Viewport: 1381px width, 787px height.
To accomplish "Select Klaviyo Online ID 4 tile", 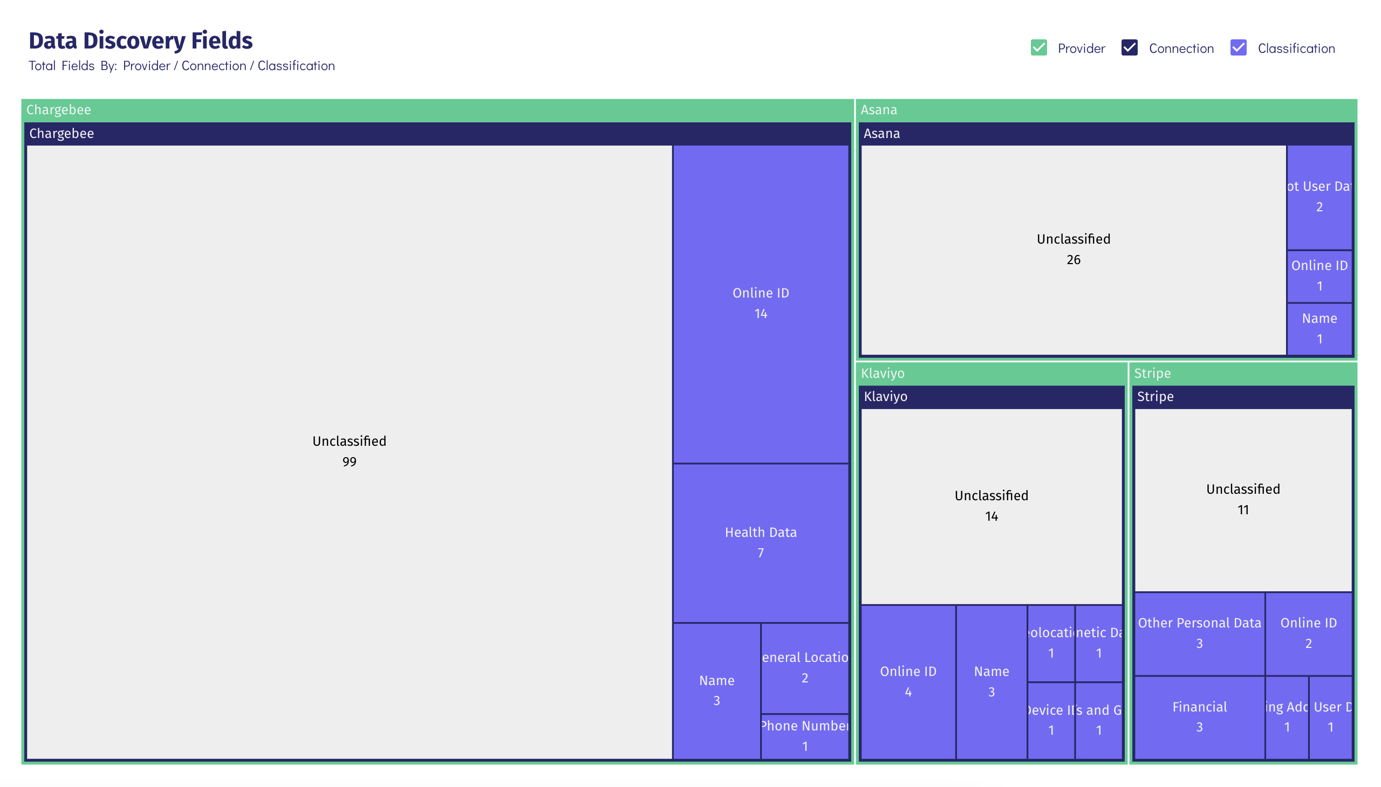I will (907, 681).
